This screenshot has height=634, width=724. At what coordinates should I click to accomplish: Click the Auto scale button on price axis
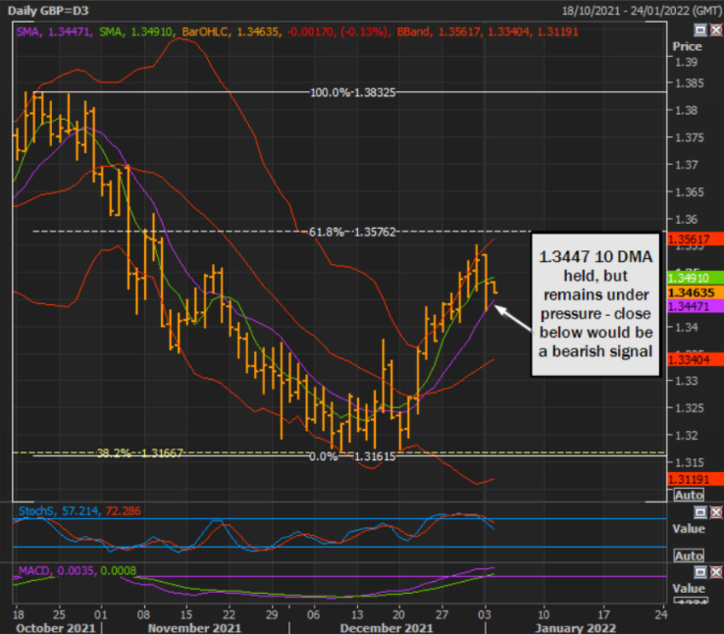click(x=689, y=495)
